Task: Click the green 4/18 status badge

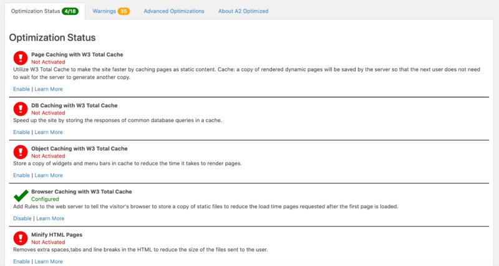Action: (70, 11)
